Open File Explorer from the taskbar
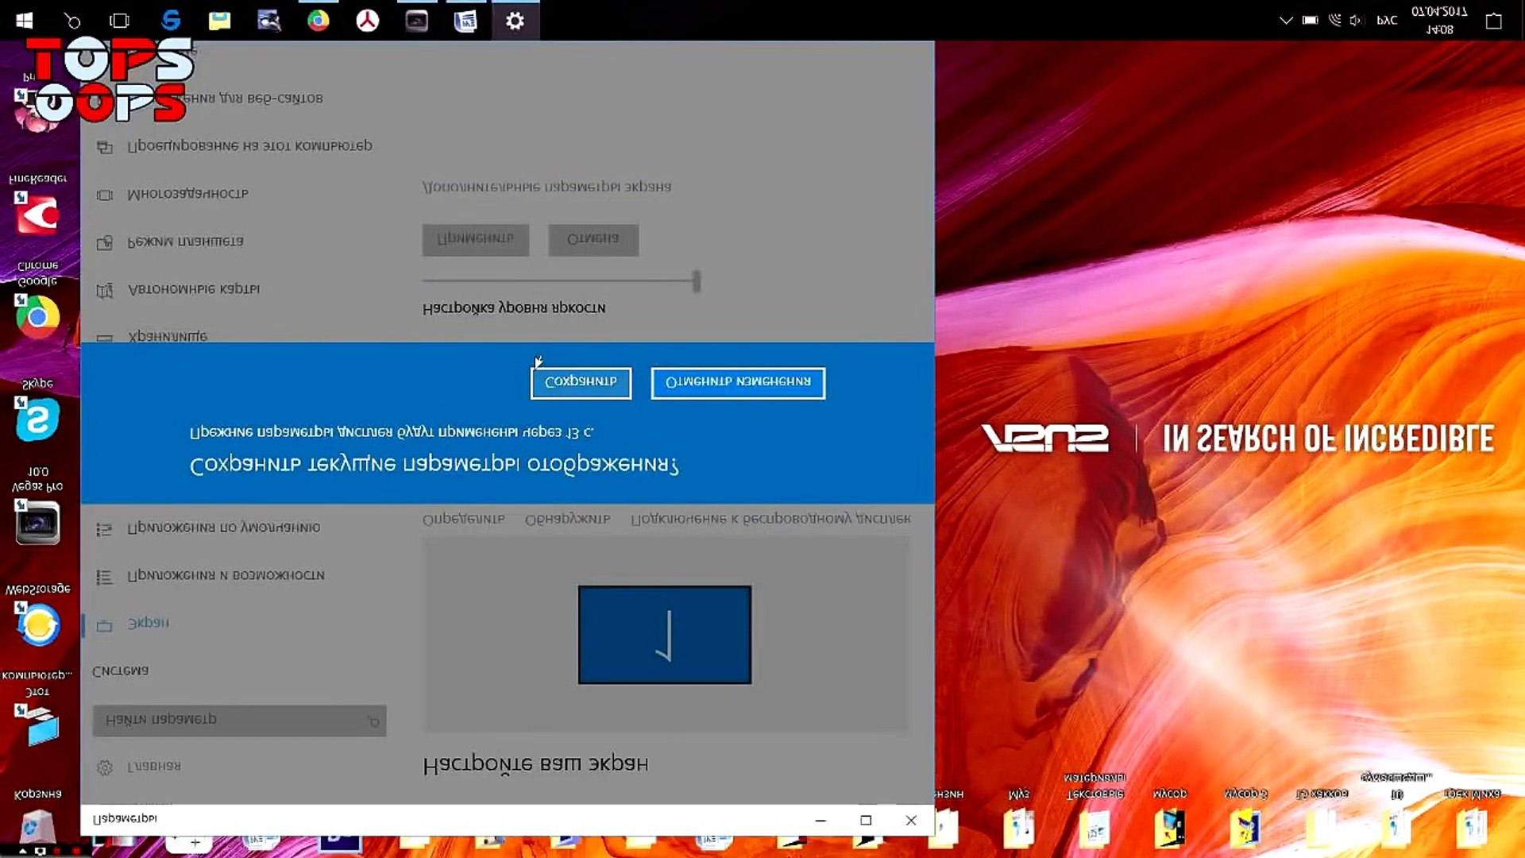 (x=220, y=20)
